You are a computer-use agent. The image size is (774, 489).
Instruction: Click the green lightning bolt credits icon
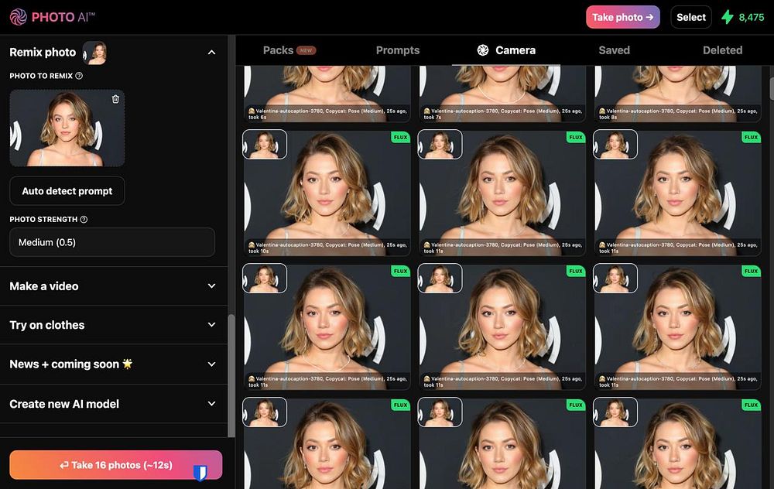pyautogui.click(x=728, y=17)
